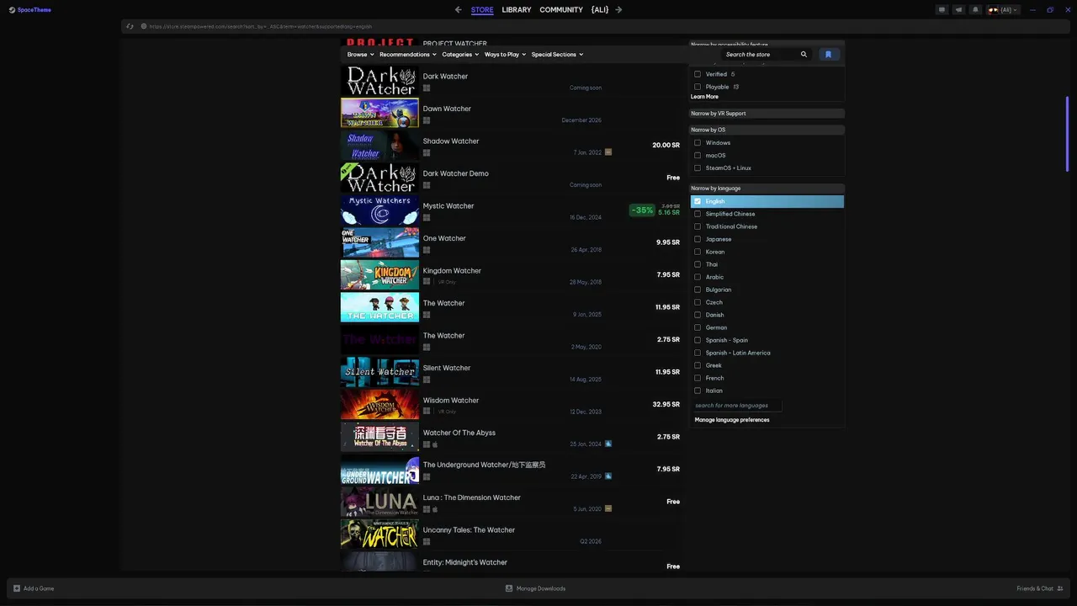Open the Special Sections dropdown
Screen dimensions: 1077x606
(557, 55)
